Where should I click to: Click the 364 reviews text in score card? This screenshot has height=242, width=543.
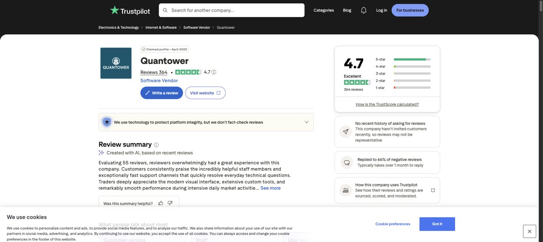[353, 89]
